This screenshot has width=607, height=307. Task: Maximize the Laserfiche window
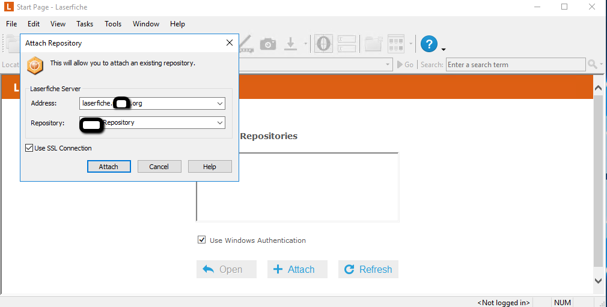coord(564,7)
